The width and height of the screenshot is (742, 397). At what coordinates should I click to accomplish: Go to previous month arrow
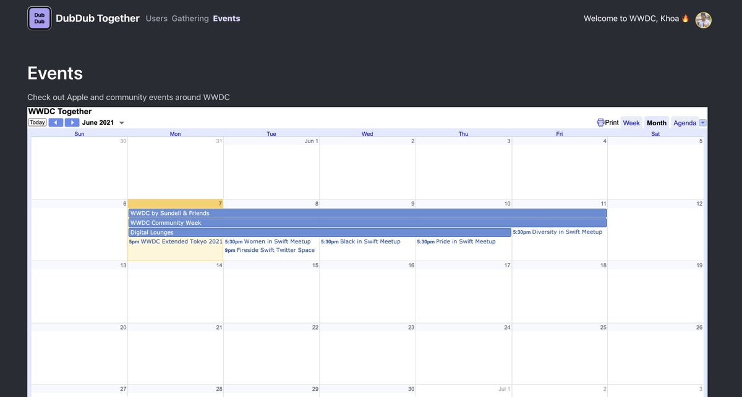pyautogui.click(x=56, y=122)
